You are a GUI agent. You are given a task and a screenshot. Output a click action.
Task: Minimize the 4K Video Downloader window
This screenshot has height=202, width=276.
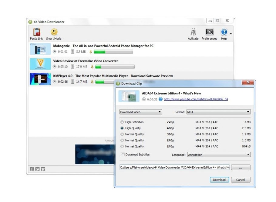(x=210, y=21)
